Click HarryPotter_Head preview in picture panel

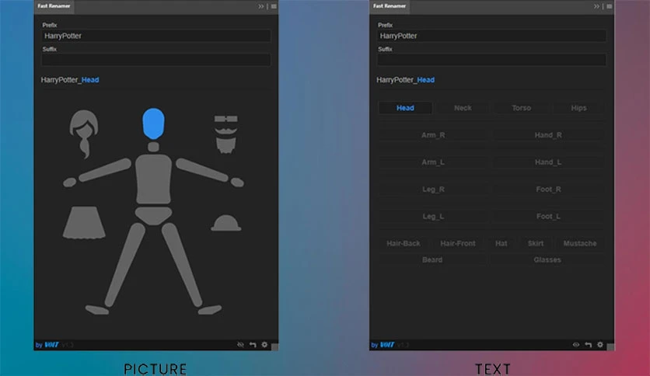70,80
